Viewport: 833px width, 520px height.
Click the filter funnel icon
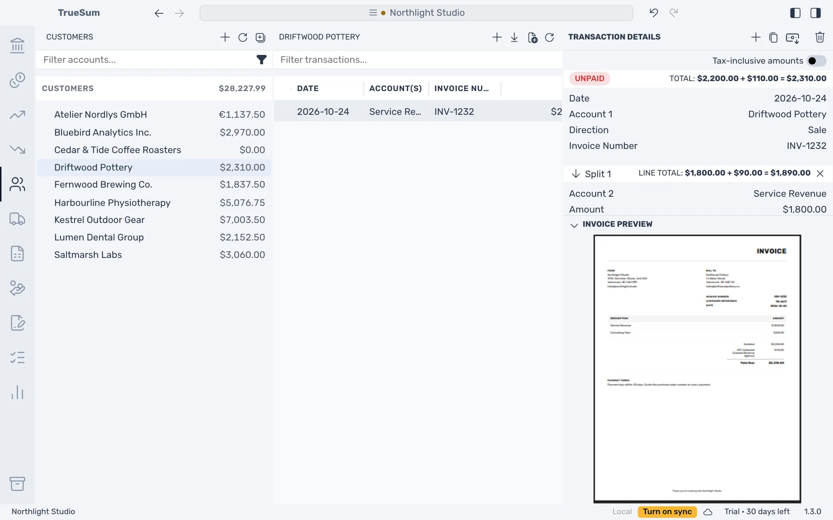[261, 60]
